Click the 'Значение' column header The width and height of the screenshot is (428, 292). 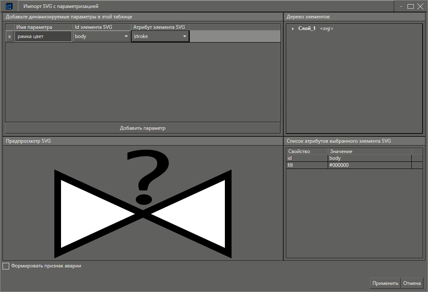(341, 151)
